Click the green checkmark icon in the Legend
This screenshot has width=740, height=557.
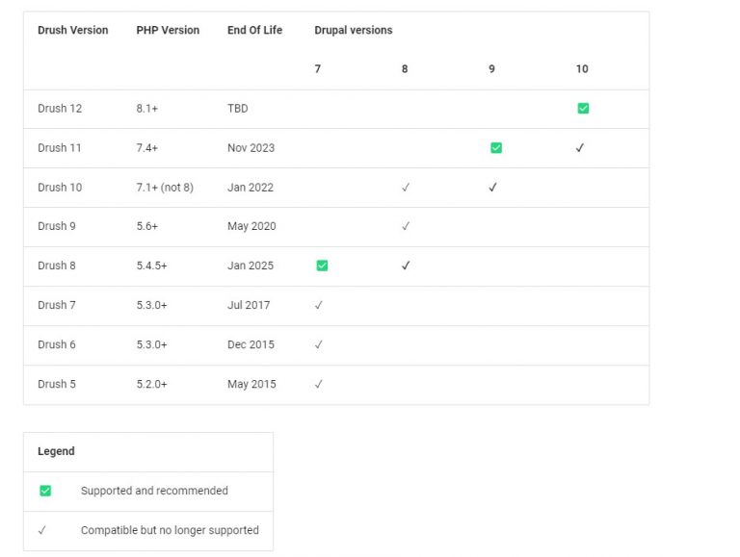[x=45, y=491]
